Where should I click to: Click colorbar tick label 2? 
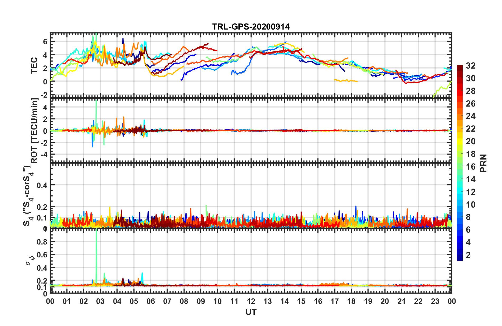pyautogui.click(x=468, y=255)
